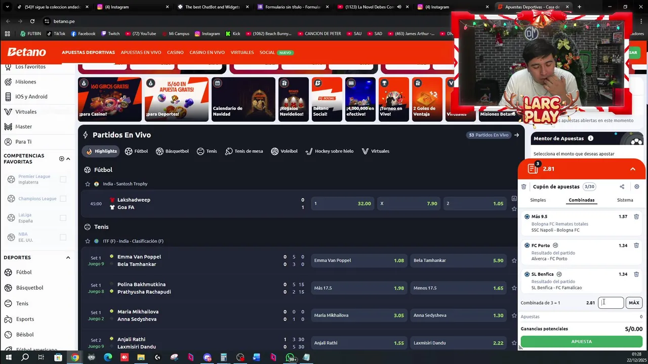648x364 pixels.
Task: Favorite the Van Poppel vs Tamhankar match
Action: (x=514, y=260)
